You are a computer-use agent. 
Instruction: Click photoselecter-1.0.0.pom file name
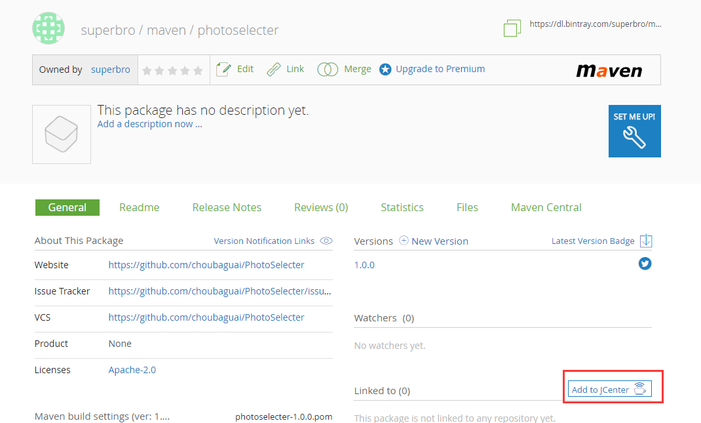coord(284,416)
